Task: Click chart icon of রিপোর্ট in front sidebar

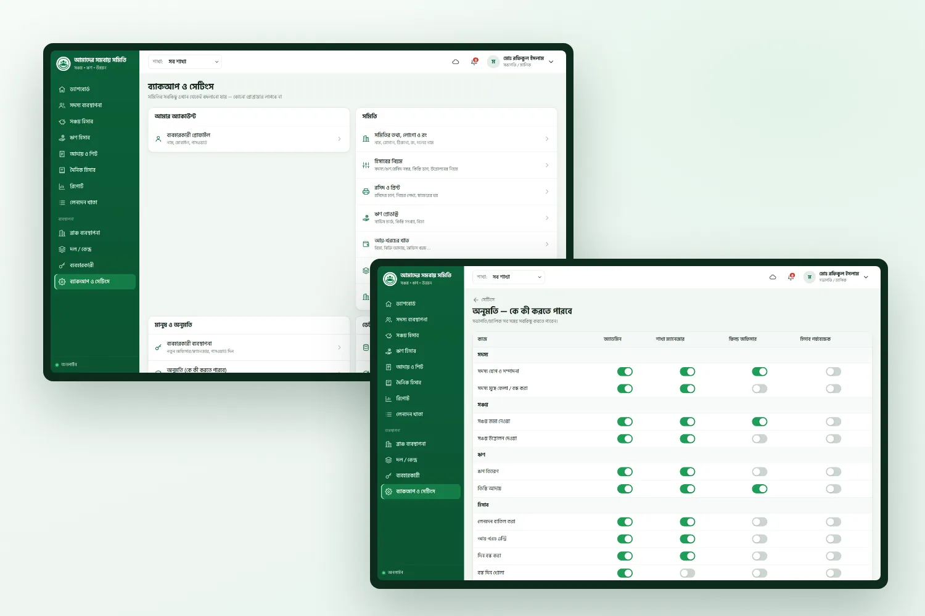Action: tap(388, 399)
